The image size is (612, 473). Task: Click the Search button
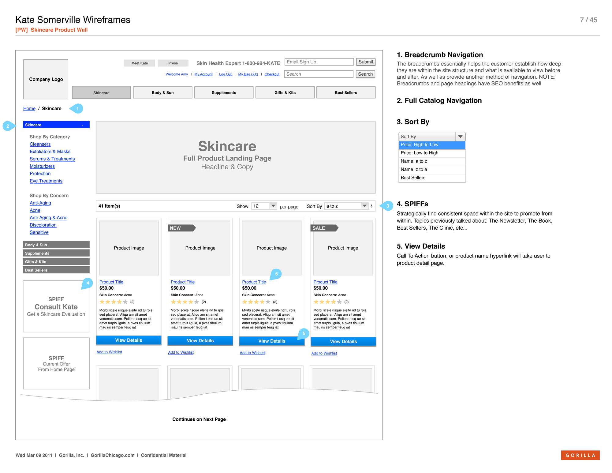(365, 74)
